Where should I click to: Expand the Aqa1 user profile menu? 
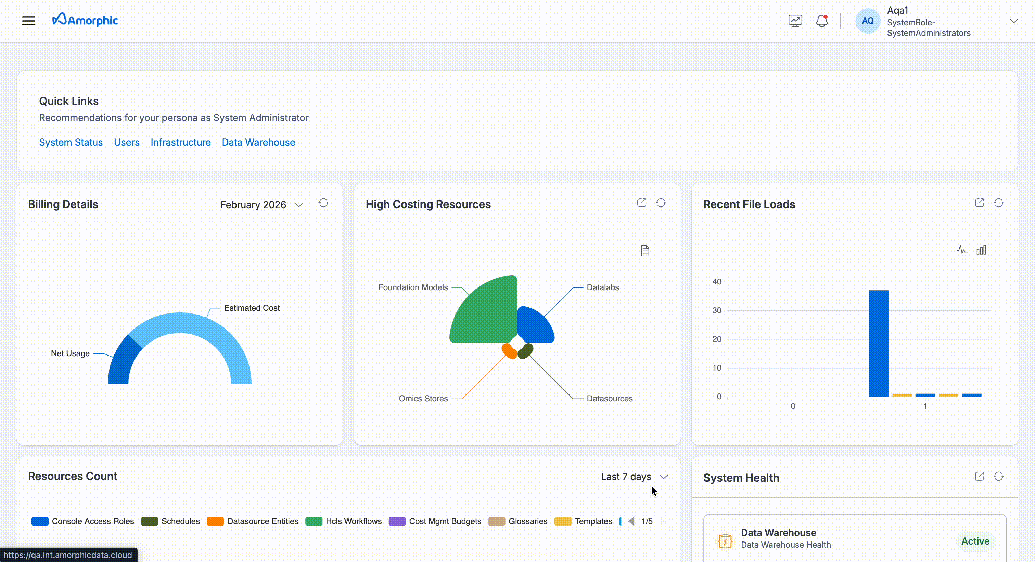[x=1014, y=21]
